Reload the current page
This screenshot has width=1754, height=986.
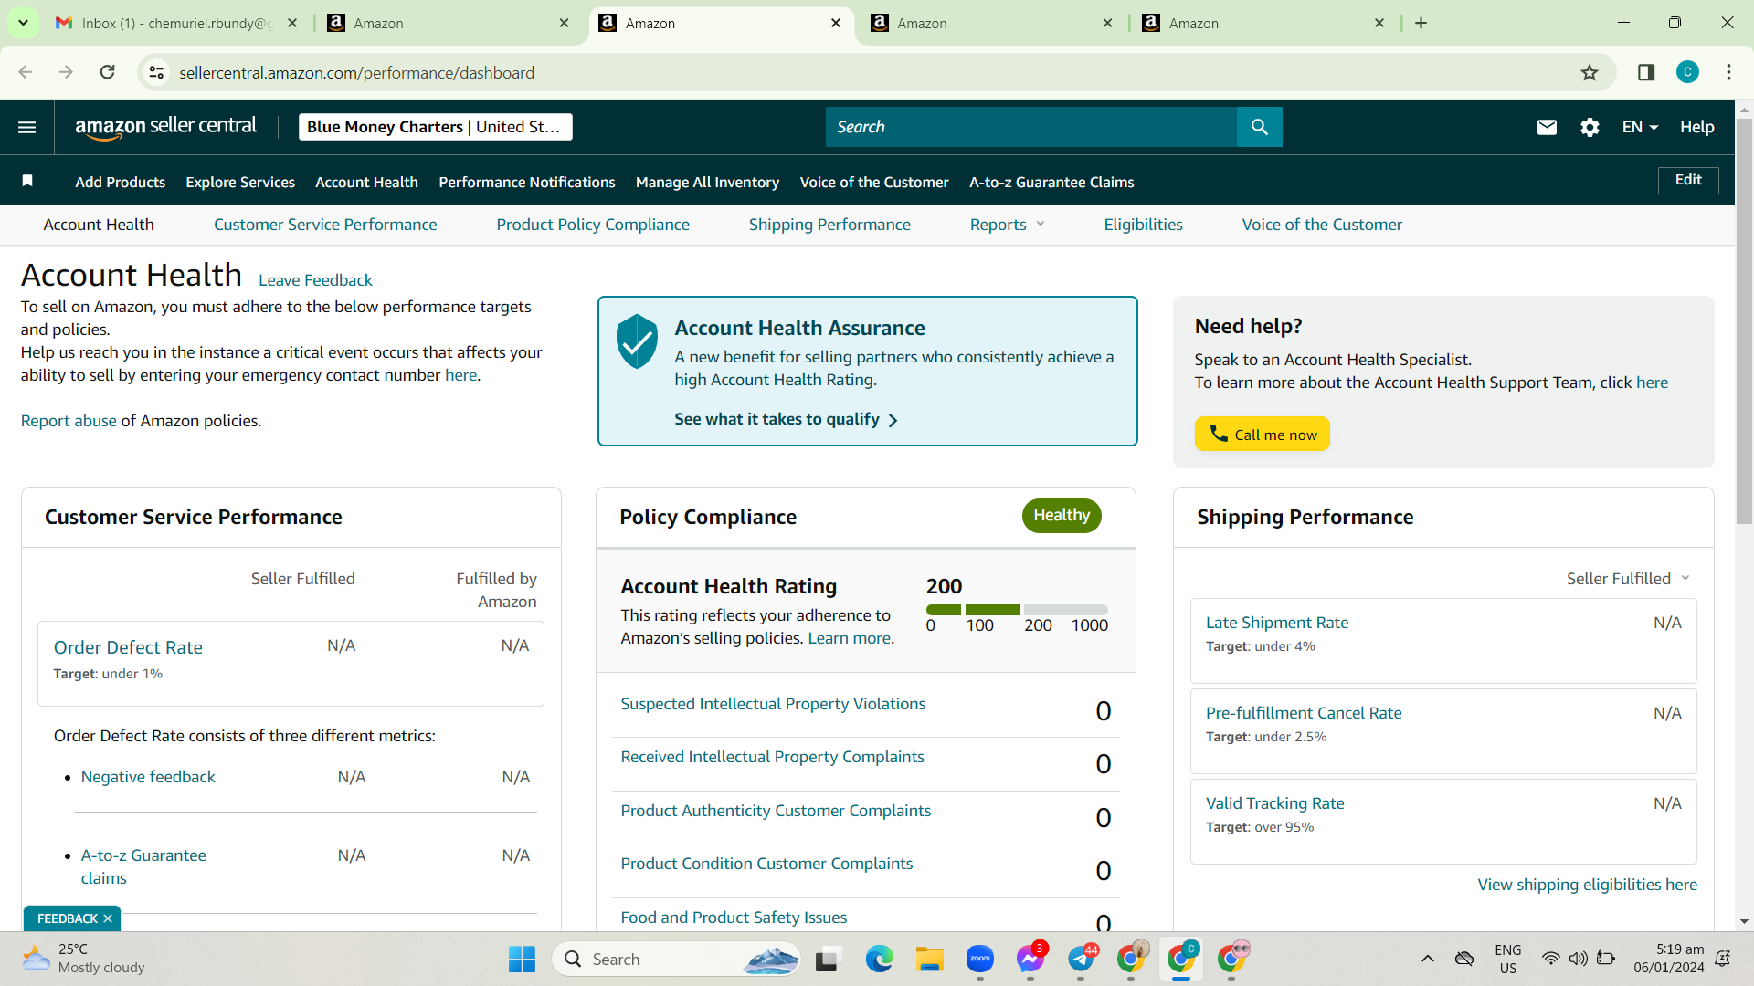pyautogui.click(x=107, y=72)
